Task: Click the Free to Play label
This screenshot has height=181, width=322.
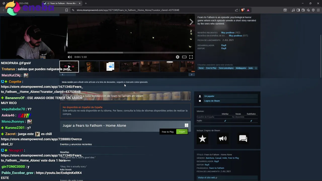Action: click(168, 132)
